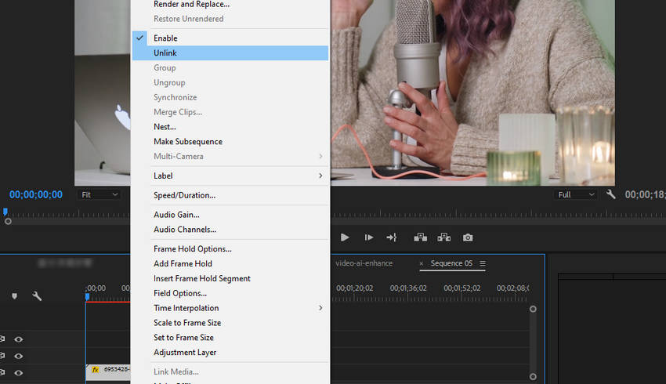Switch to the video-ai-enhance tab
Viewport: 666px width, 384px height.
(x=364, y=263)
